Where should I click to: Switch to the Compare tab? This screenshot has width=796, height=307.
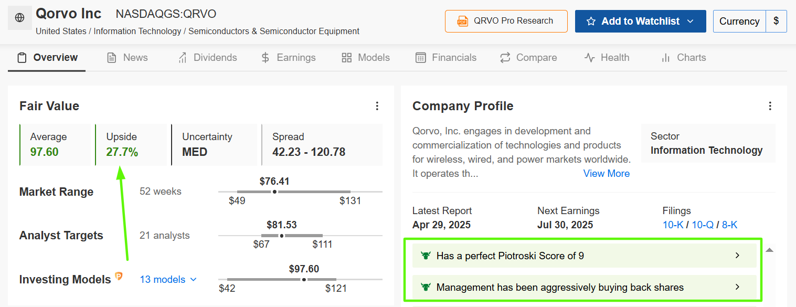[x=528, y=58]
